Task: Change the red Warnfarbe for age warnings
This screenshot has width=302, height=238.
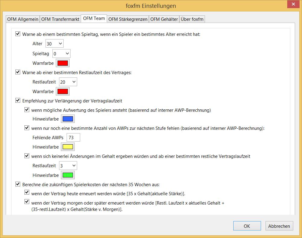Action: tap(63, 63)
